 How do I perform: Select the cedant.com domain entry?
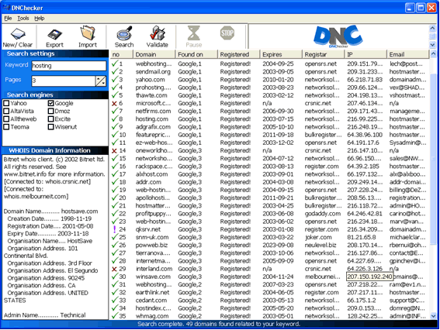pos(151,301)
